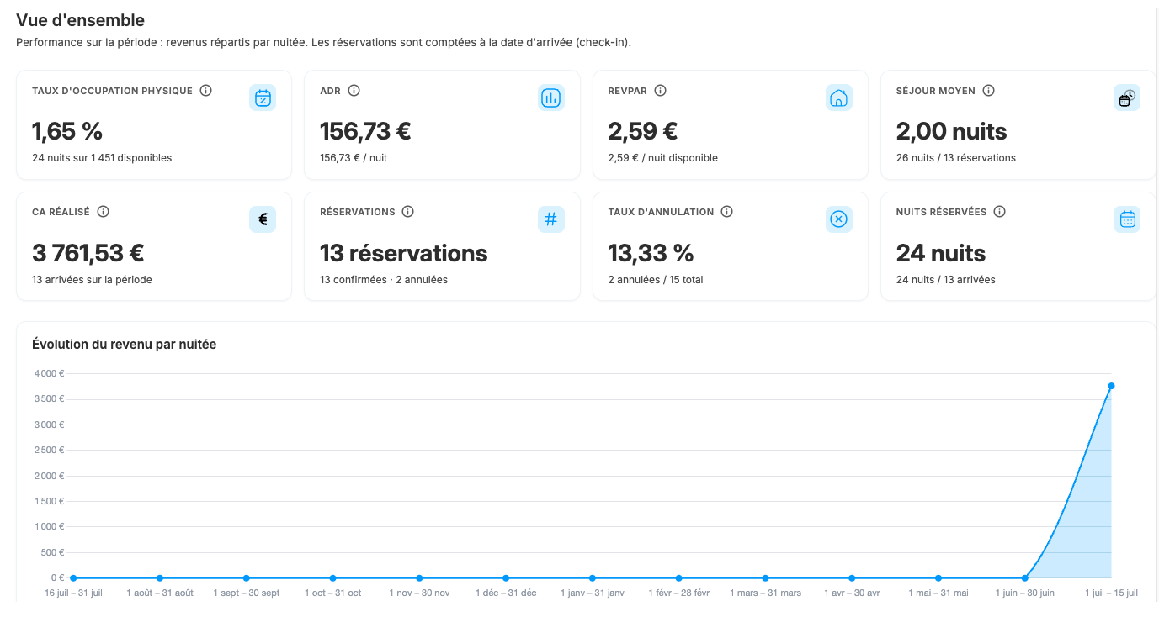Image resolution: width=1159 pixels, height=617 pixels.
Task: Click the 156,73 € ADR value
Action: click(365, 131)
